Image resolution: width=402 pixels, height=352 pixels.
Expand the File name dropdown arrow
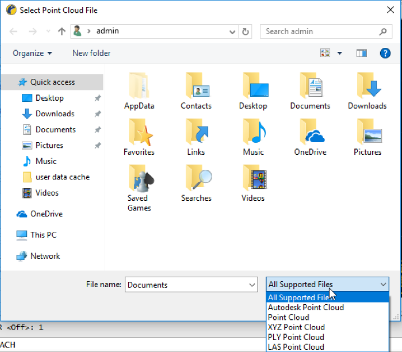[x=252, y=285]
